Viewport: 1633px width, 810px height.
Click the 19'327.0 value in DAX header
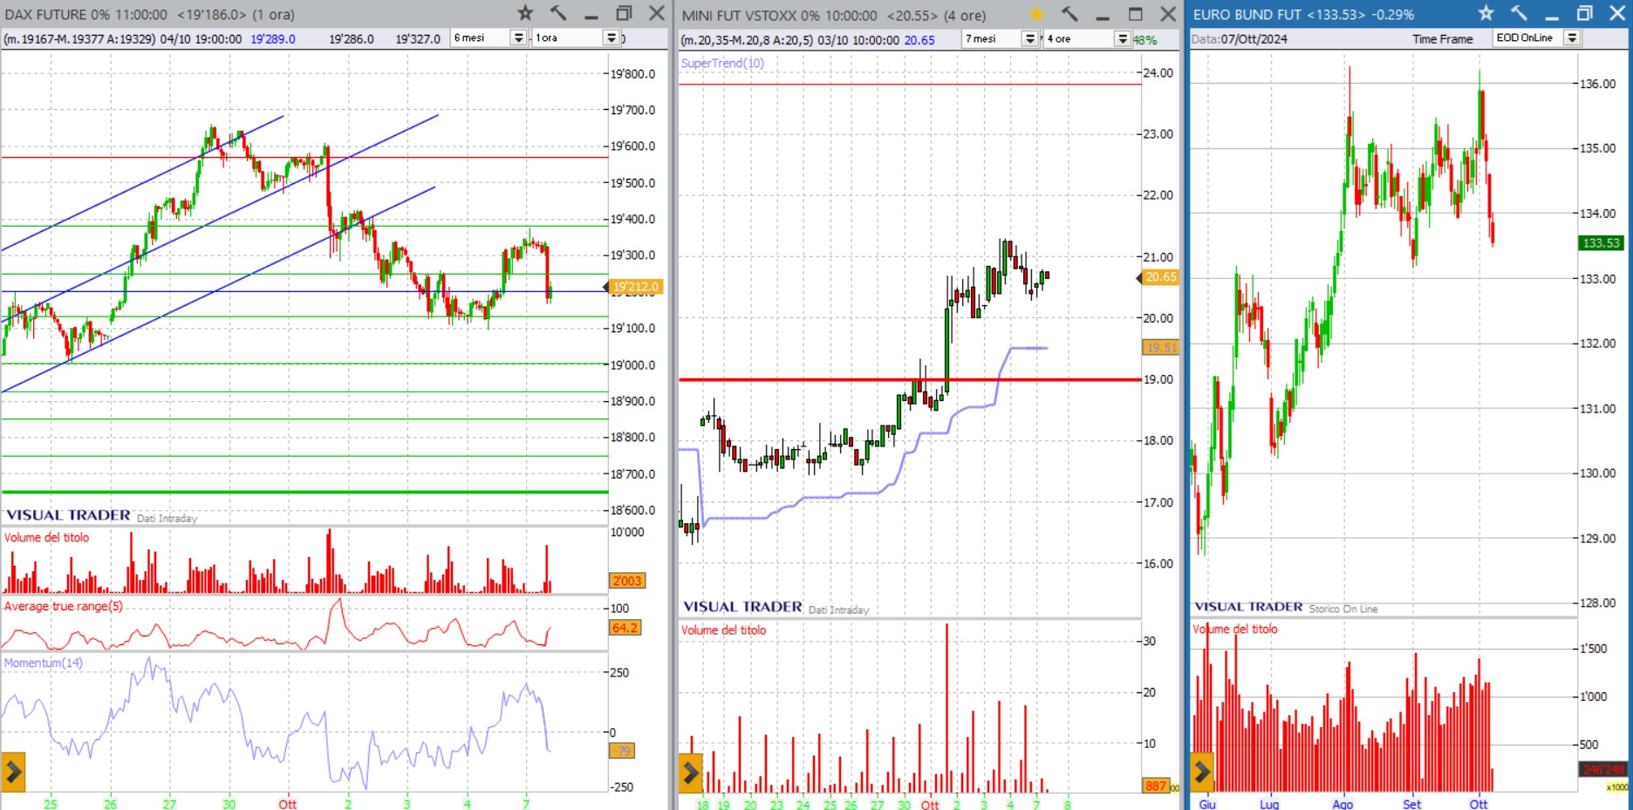pyautogui.click(x=418, y=38)
